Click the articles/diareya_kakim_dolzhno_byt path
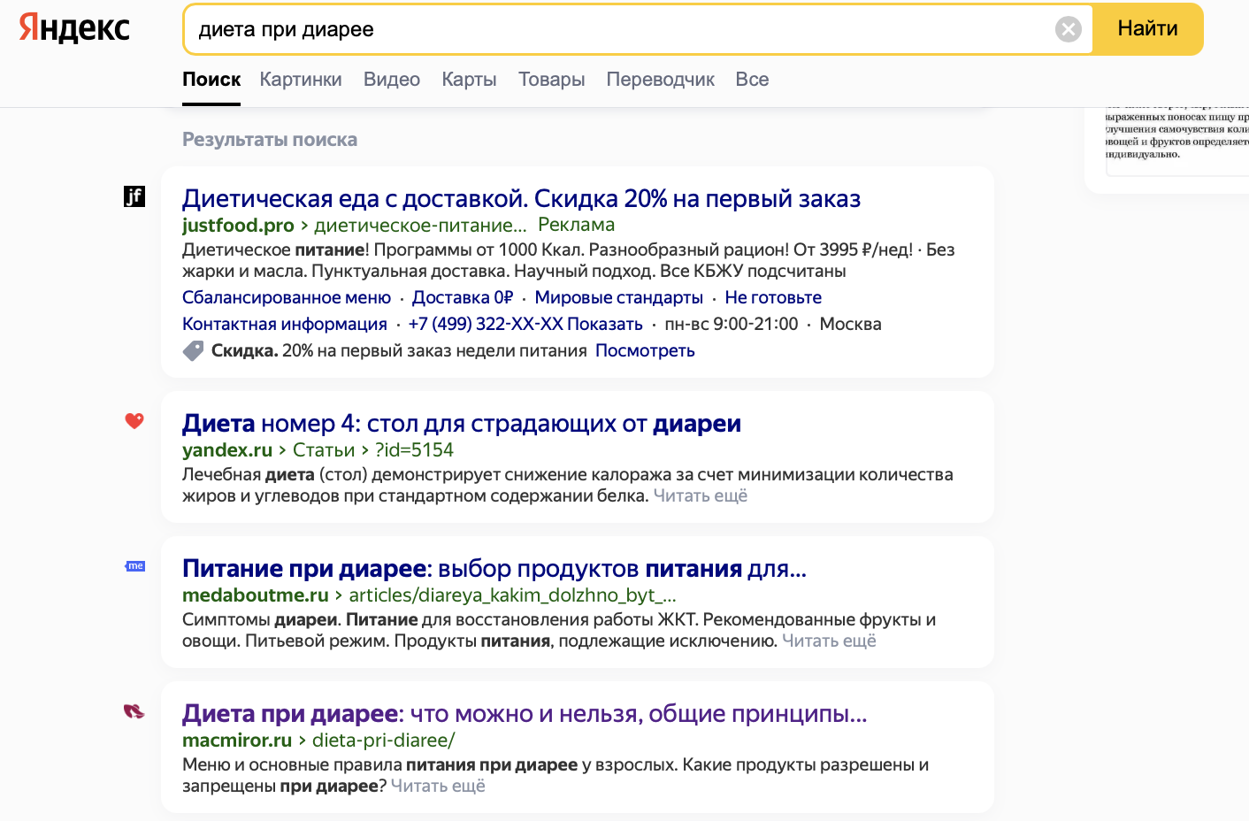The height and width of the screenshot is (821, 1249). click(x=513, y=595)
